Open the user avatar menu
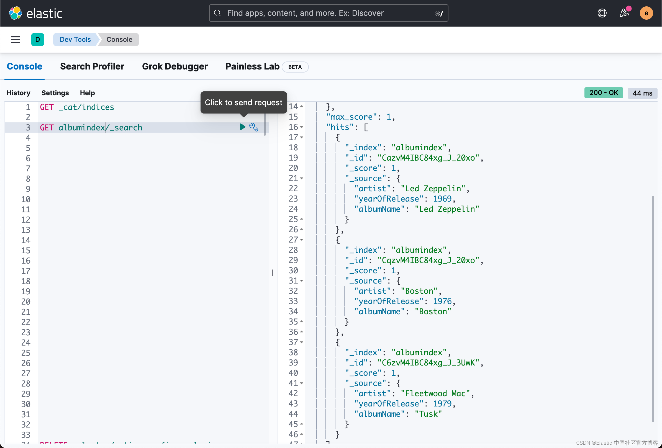 [646, 13]
